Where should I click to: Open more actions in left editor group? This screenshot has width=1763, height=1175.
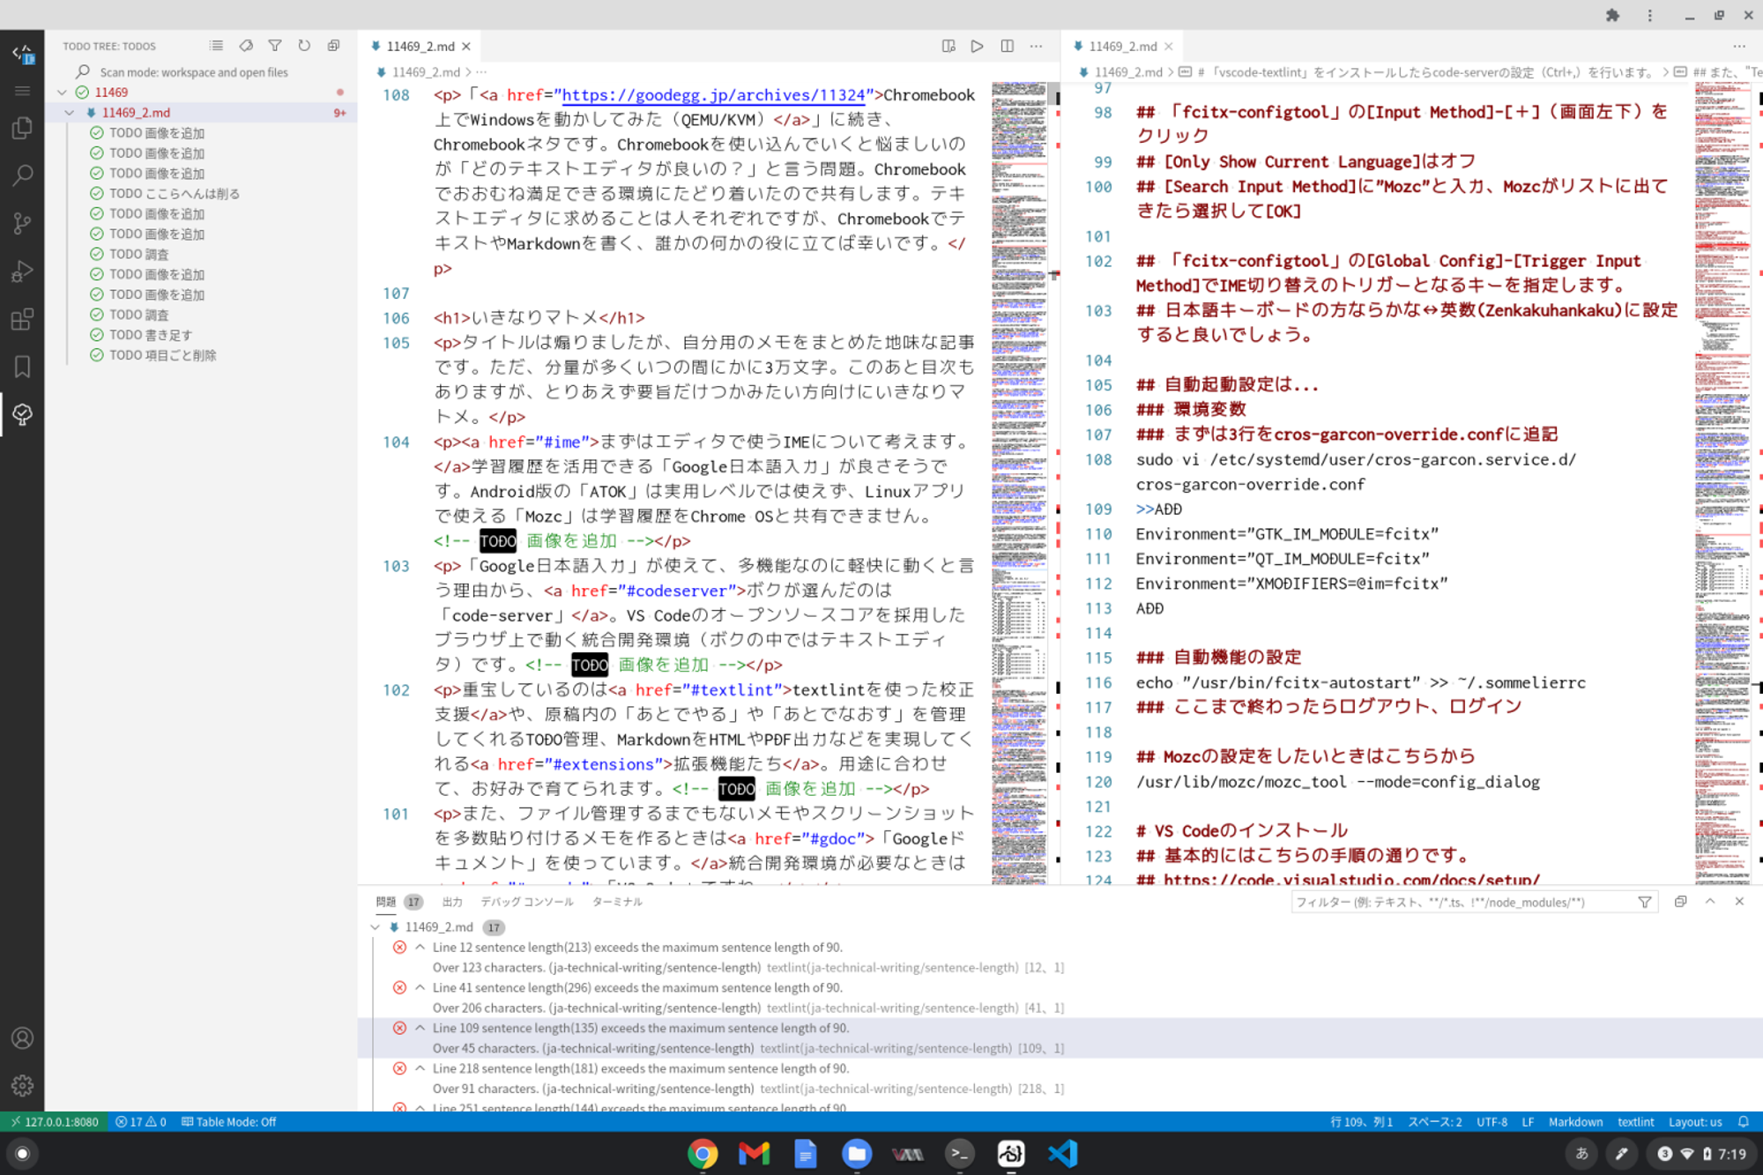coord(1036,46)
